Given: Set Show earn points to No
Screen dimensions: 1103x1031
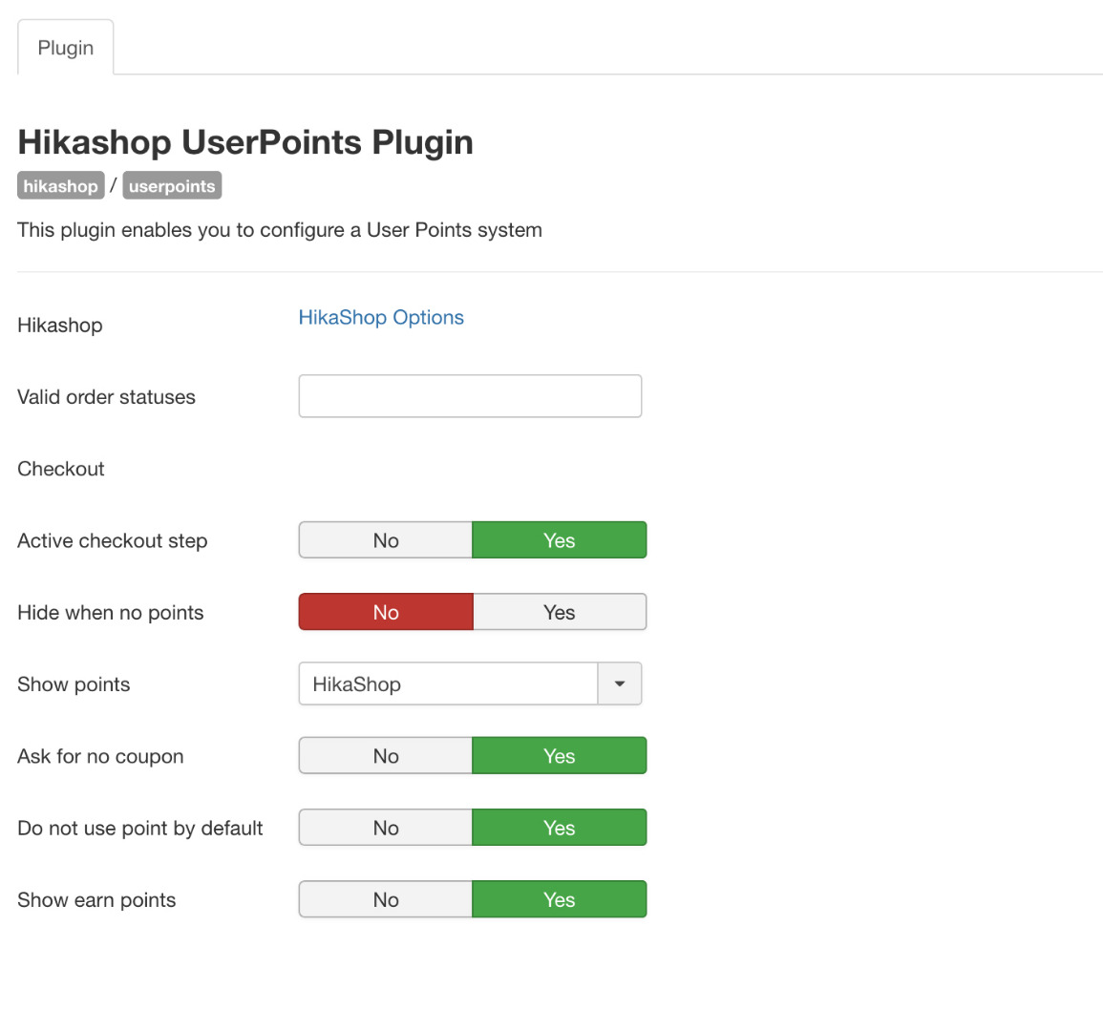Looking at the screenshot, I should click(x=386, y=899).
